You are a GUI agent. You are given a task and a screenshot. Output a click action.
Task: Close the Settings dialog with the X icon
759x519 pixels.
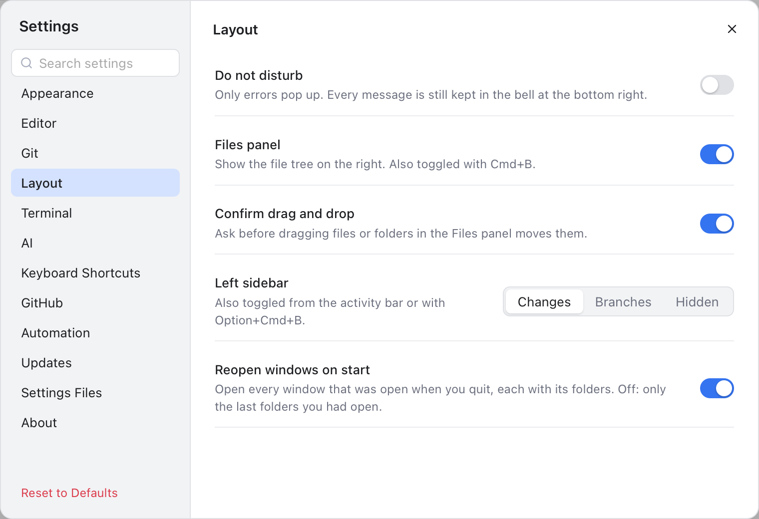pos(732,29)
